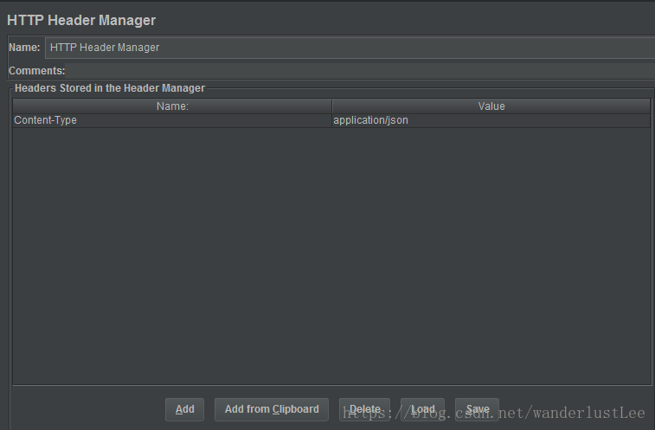Click Add from Clipboard button
Image resolution: width=655 pixels, height=430 pixels.
[x=272, y=409]
